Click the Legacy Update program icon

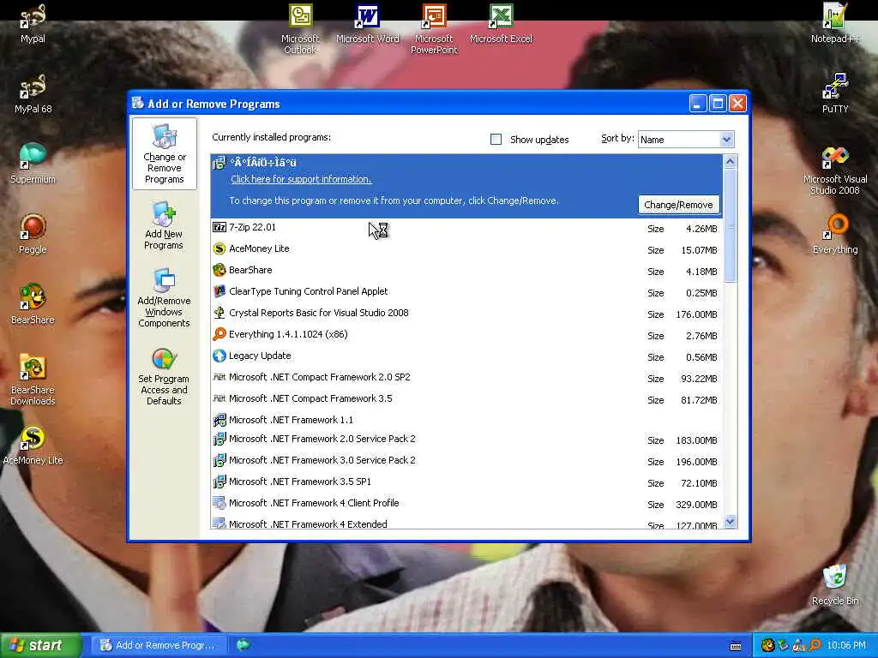[219, 356]
